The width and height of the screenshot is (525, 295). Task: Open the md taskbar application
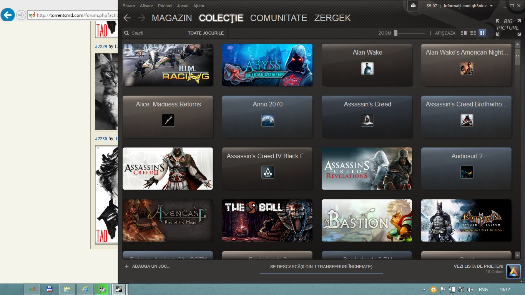(32, 289)
